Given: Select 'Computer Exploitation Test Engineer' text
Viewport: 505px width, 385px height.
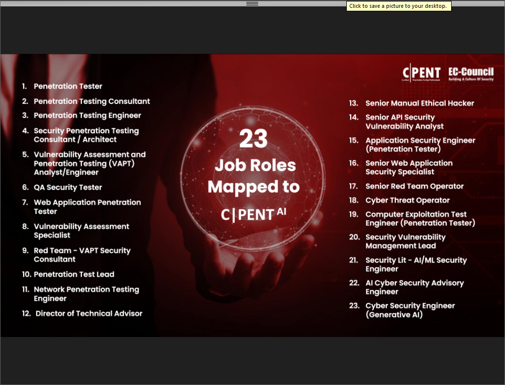Looking at the screenshot, I should click(x=420, y=219).
